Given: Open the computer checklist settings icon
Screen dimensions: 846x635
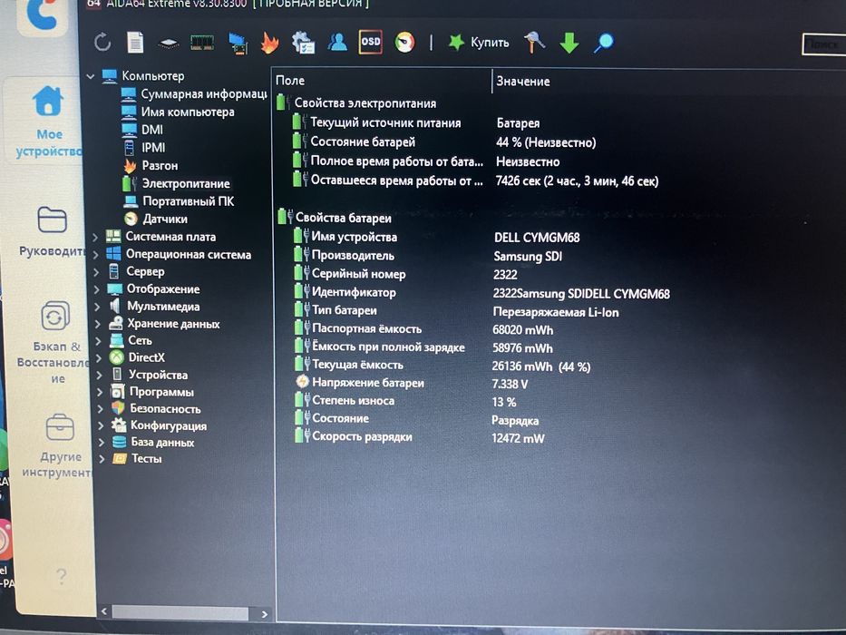Looking at the screenshot, I should tap(303, 43).
